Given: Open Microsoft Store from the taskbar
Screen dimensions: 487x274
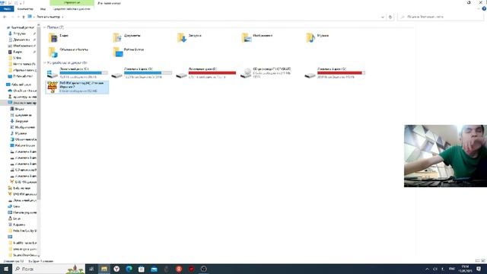Looking at the screenshot, I should click(x=142, y=269).
